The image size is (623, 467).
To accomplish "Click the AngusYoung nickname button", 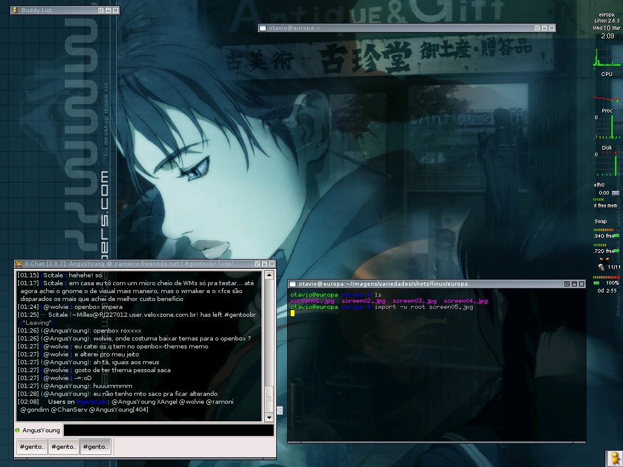I will [x=41, y=430].
